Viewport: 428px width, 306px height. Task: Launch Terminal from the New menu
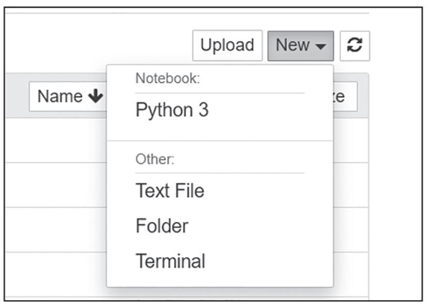pos(170,261)
